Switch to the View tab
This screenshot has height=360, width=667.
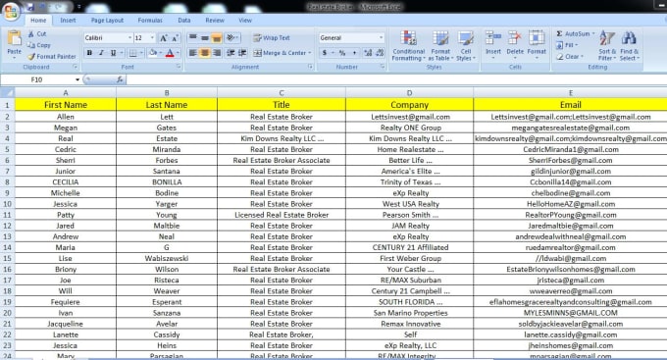[x=245, y=20]
